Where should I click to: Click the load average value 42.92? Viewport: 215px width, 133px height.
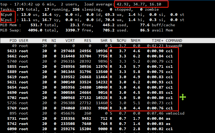point(122,4)
